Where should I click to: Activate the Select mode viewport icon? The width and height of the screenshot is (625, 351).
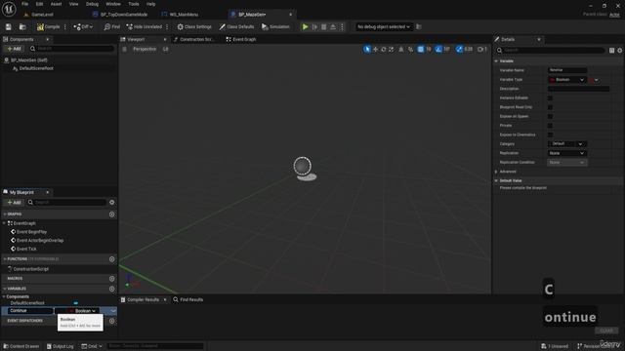click(x=367, y=50)
